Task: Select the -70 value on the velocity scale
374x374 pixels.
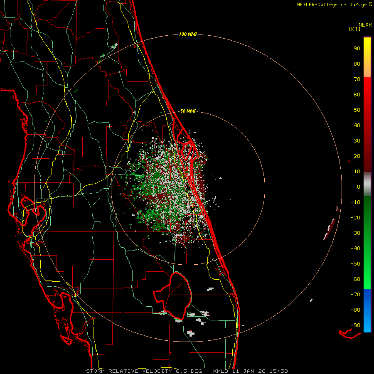Action: coord(355,295)
